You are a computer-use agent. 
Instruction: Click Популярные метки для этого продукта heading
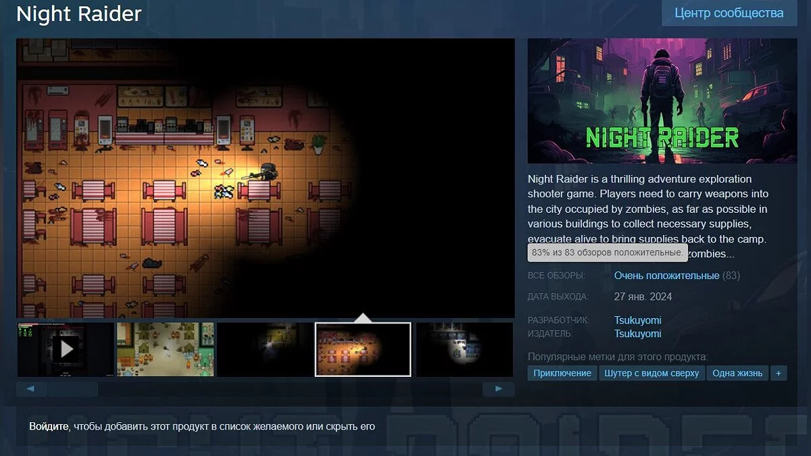coord(618,357)
